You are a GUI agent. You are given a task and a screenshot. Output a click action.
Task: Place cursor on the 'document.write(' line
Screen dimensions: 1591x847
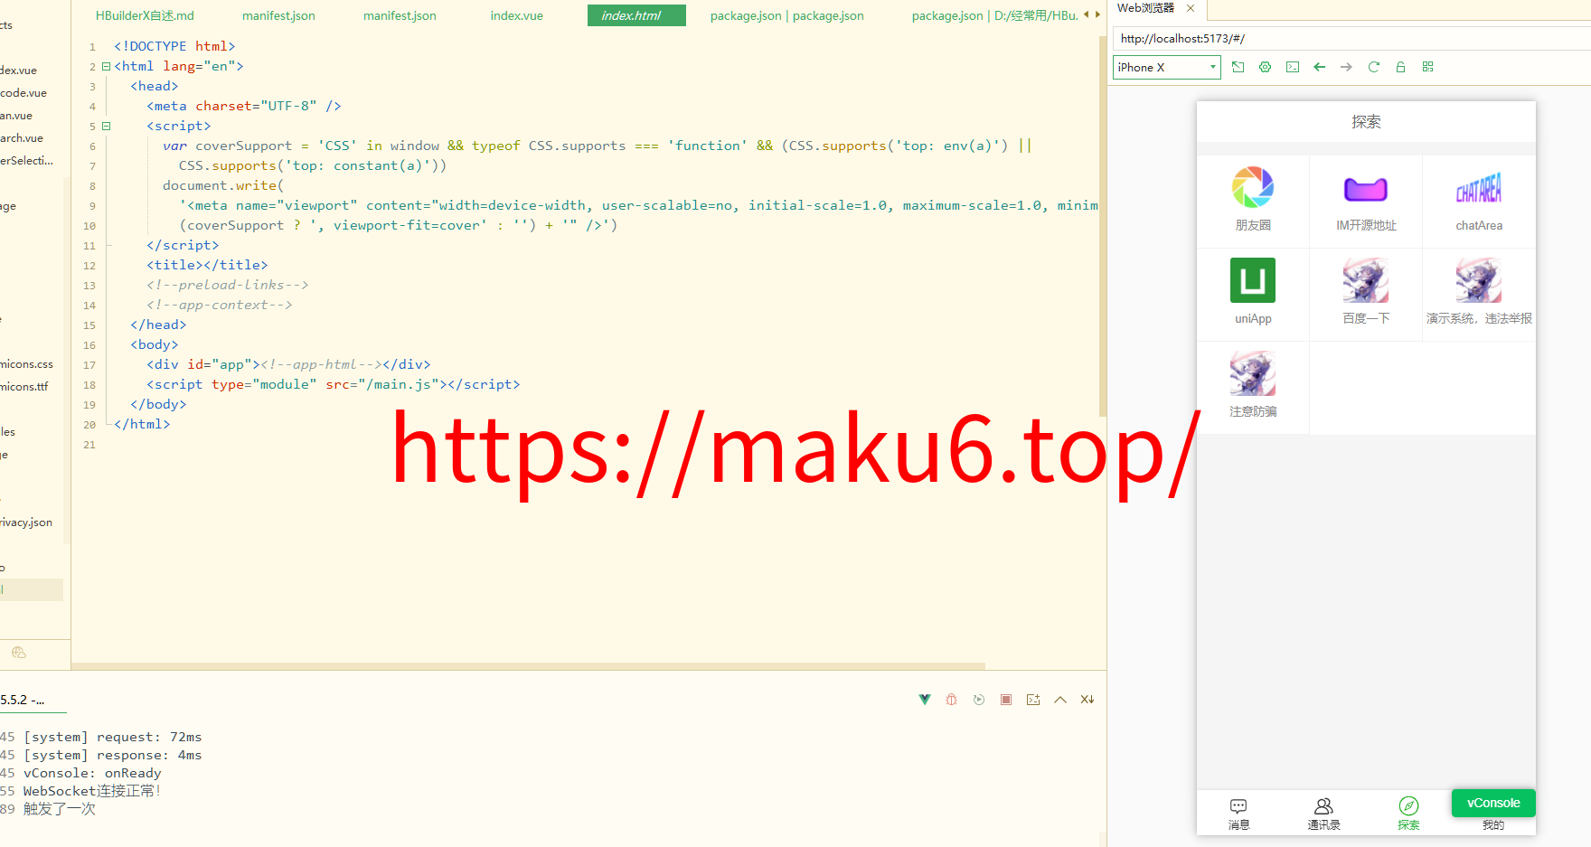pyautogui.click(x=223, y=185)
